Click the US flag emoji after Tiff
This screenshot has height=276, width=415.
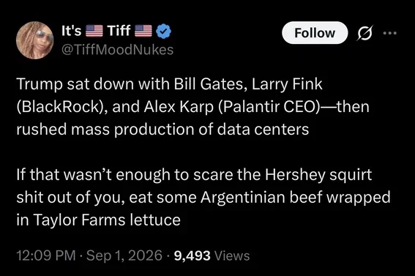tap(143, 31)
